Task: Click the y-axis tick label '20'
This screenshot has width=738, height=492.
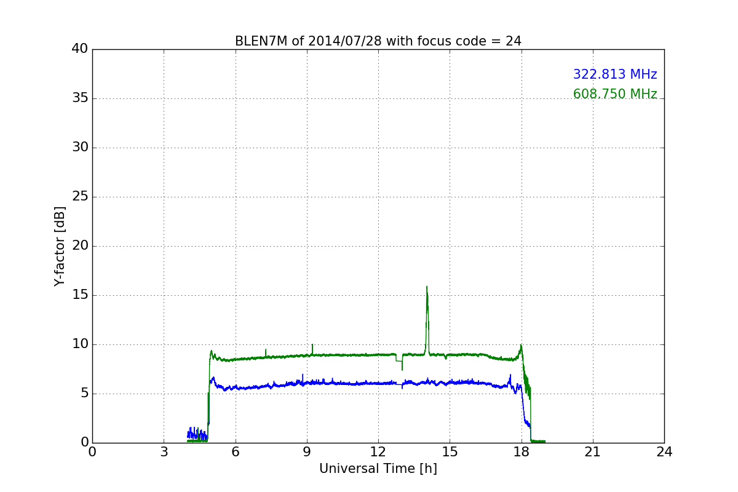Action: [x=80, y=246]
